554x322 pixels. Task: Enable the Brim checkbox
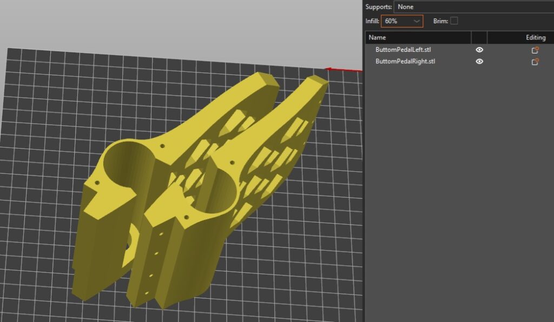454,21
